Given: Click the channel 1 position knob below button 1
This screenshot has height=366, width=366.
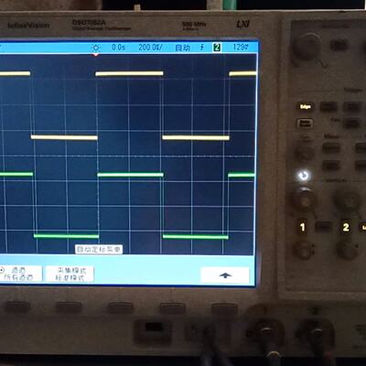Looking at the screenshot, I should click(304, 250).
